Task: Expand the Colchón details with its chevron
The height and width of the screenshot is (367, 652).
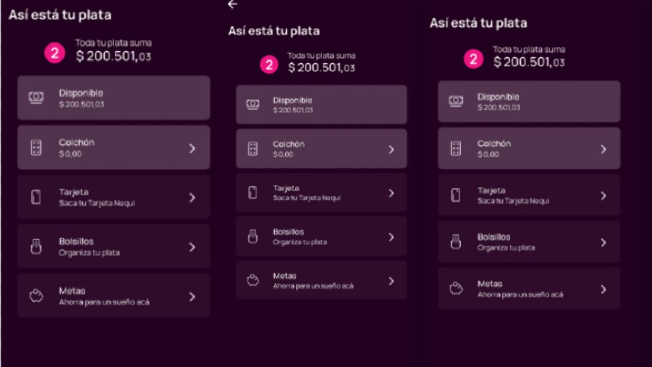Action: (192, 149)
